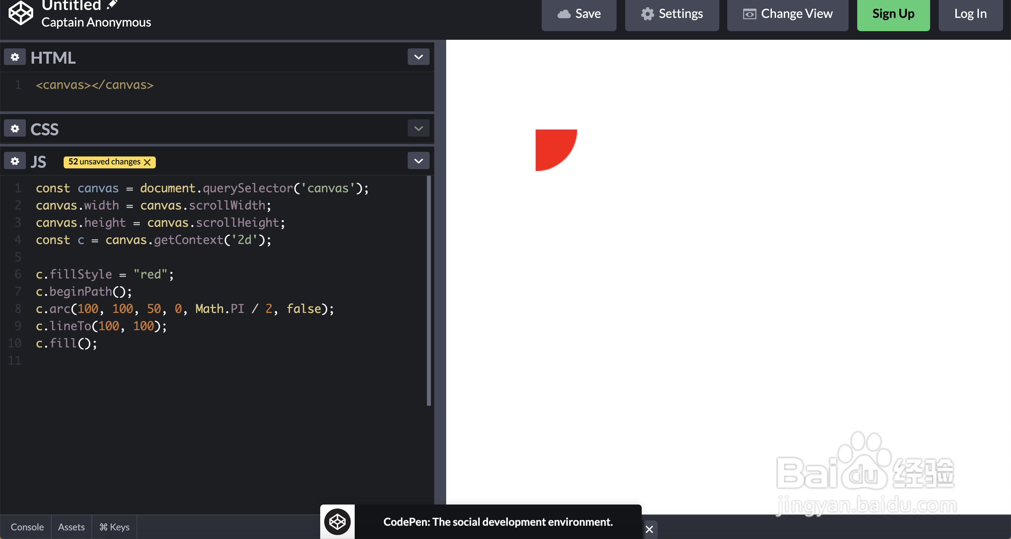The width and height of the screenshot is (1011, 539).
Task: Open the Console tab
Action: [27, 527]
